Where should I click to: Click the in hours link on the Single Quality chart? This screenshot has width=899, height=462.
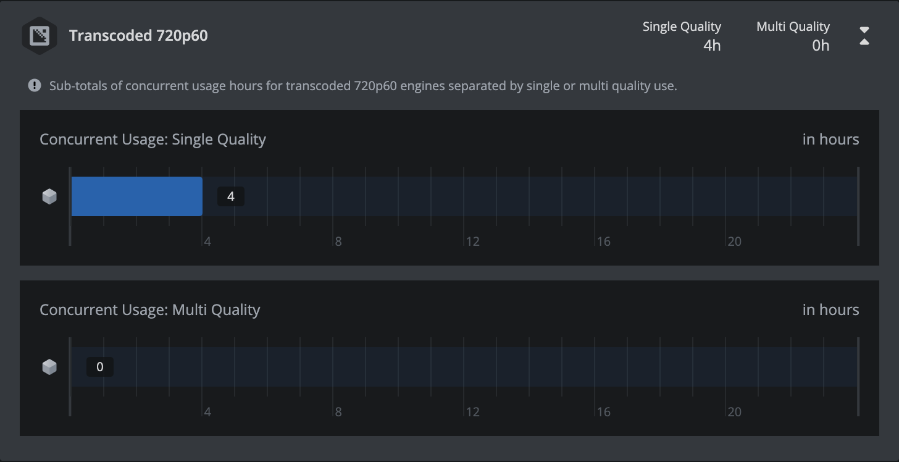pyautogui.click(x=830, y=139)
